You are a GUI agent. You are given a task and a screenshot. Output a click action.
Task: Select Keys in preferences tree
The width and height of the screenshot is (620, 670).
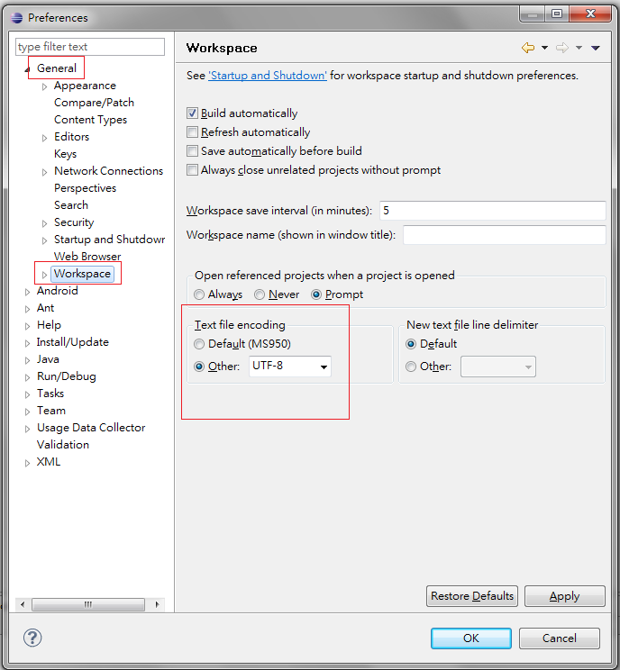(65, 154)
